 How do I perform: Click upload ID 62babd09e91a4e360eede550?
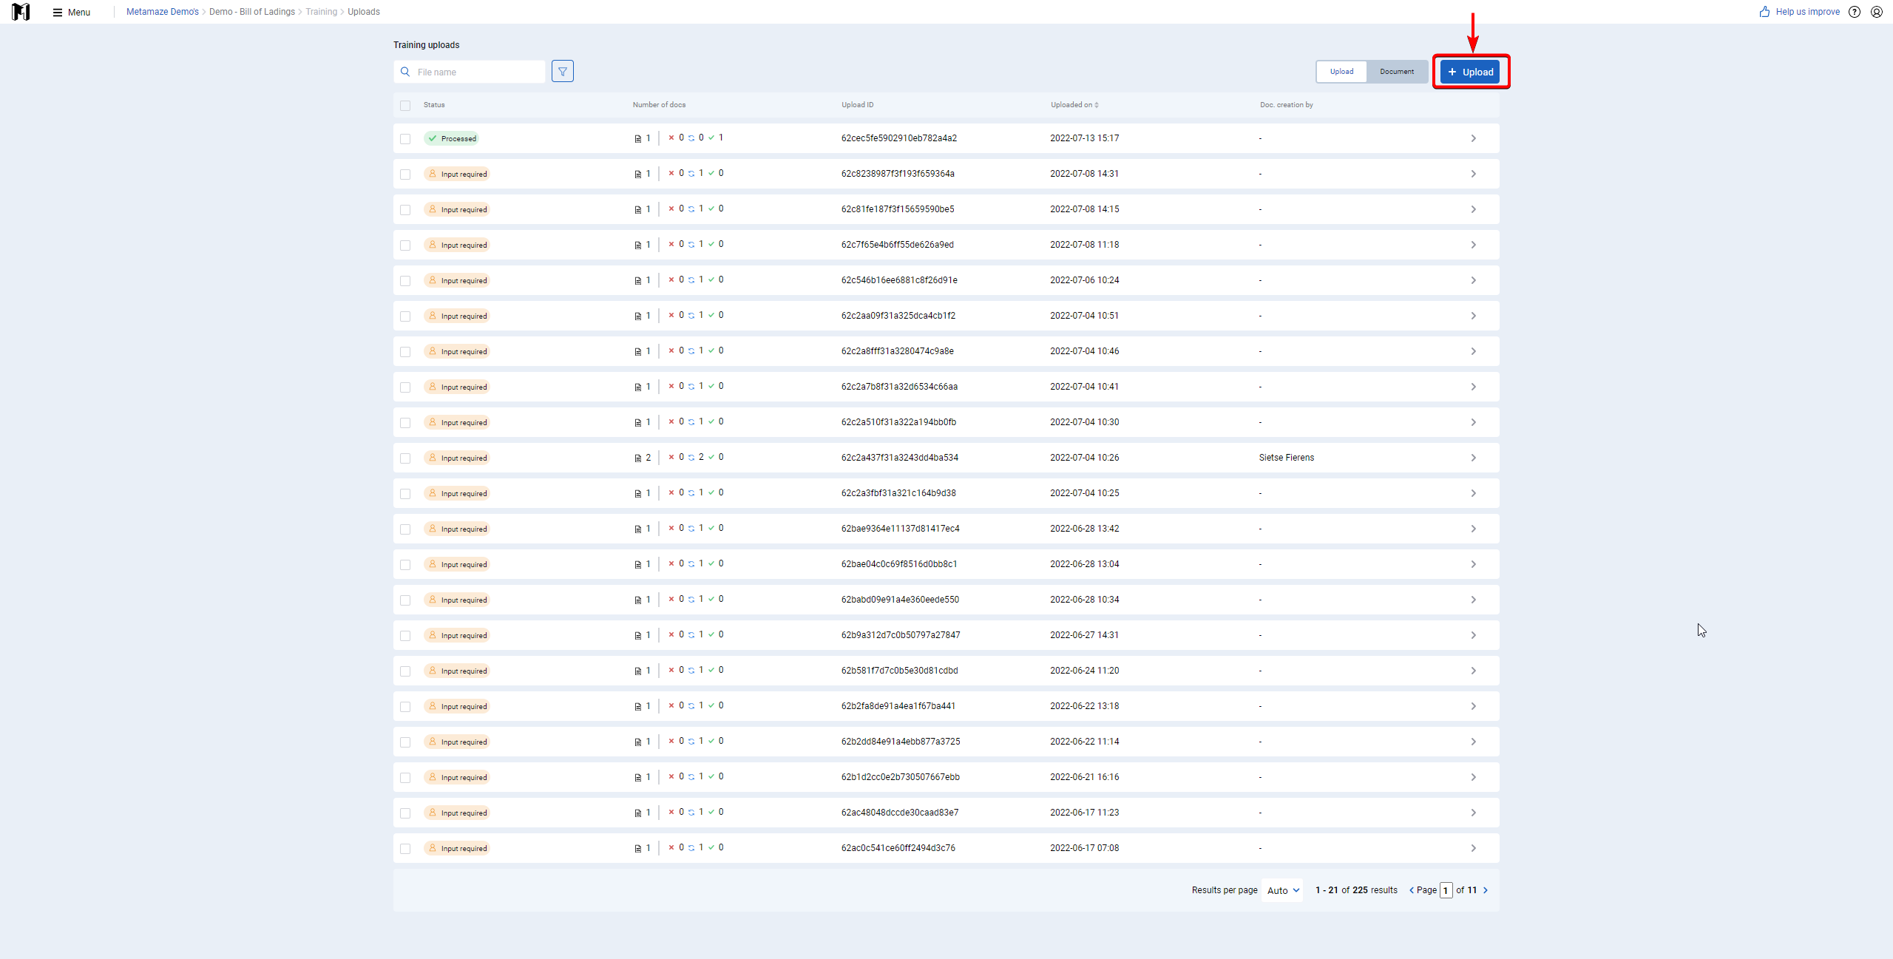click(x=900, y=600)
